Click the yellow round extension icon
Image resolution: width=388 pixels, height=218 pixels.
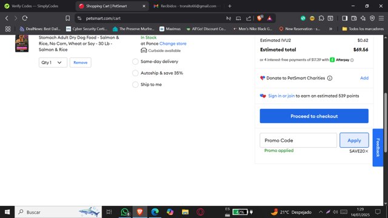coord(312,18)
